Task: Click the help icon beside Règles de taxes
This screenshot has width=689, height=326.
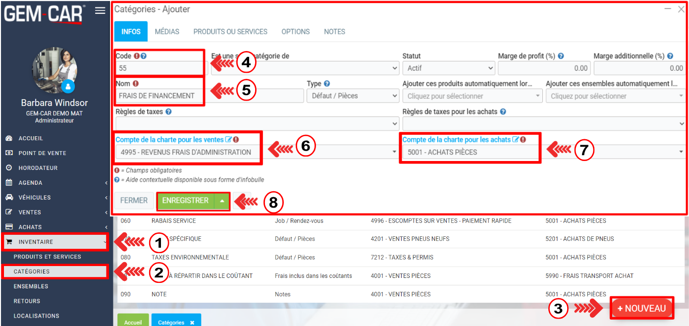Action: click(168, 112)
